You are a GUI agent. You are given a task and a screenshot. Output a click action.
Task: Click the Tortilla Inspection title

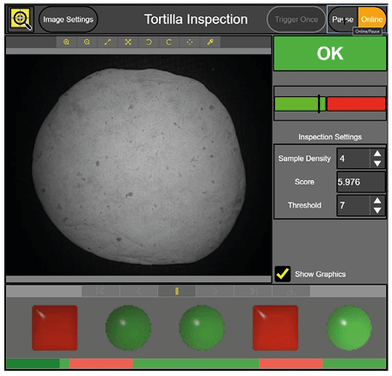point(196,20)
